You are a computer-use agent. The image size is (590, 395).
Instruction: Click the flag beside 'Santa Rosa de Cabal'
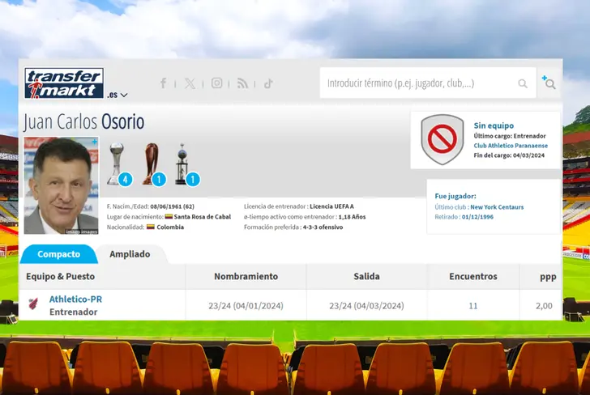169,216
